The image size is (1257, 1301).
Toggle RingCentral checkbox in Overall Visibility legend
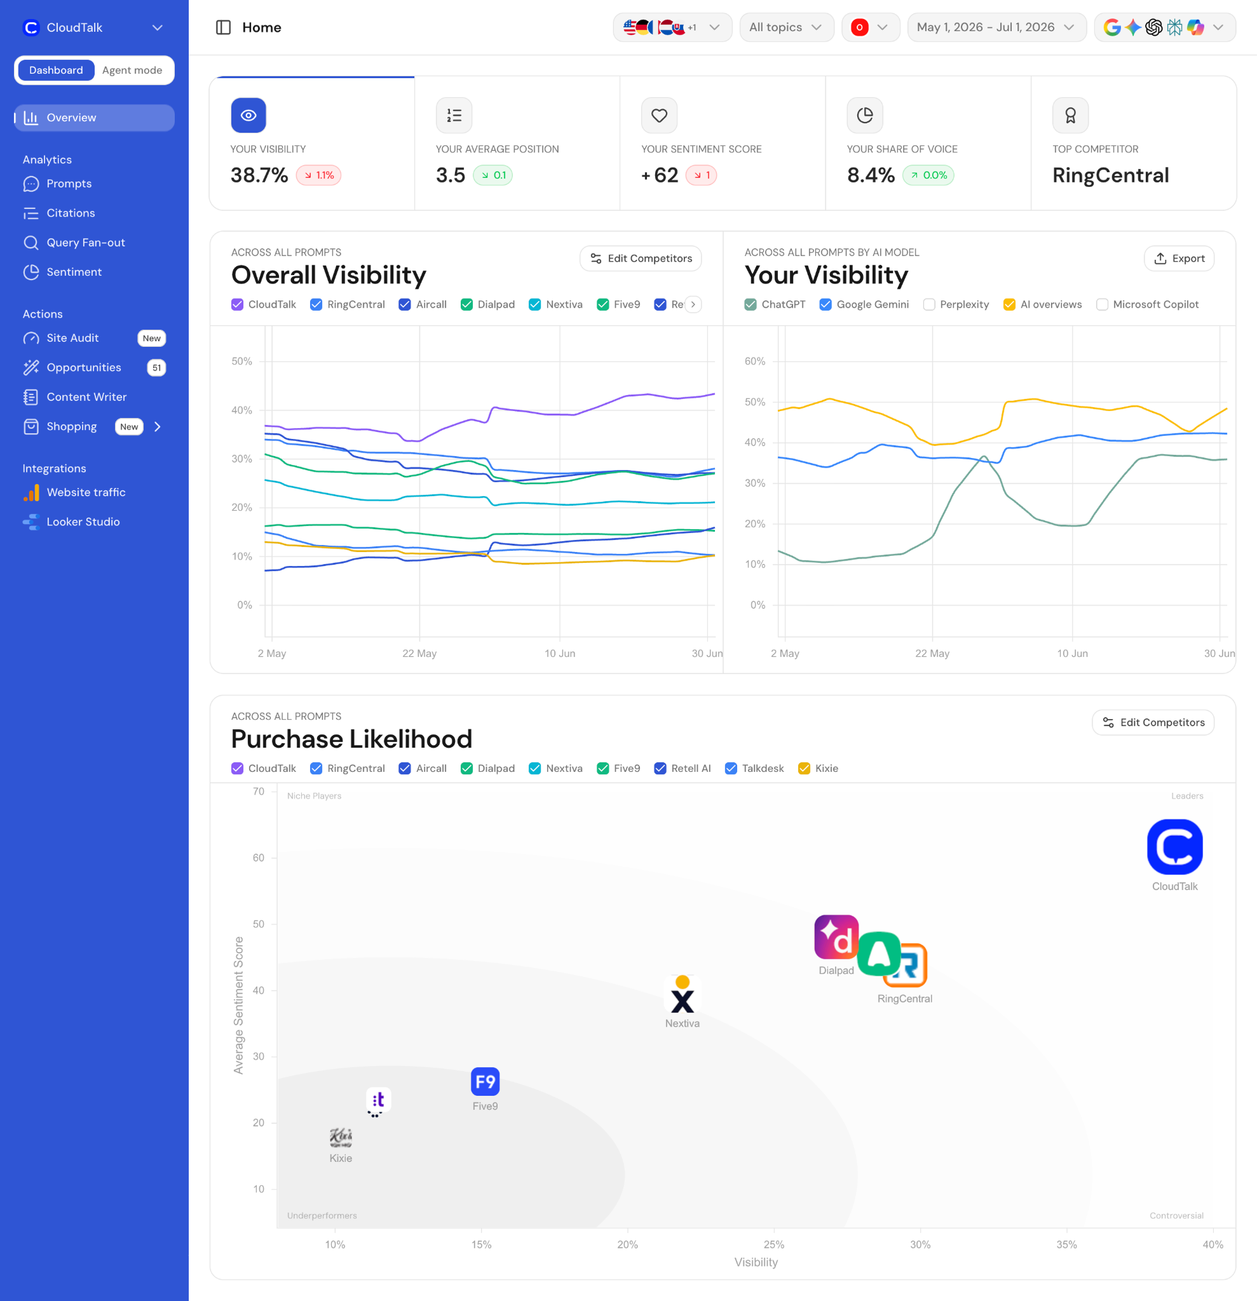[x=316, y=305]
